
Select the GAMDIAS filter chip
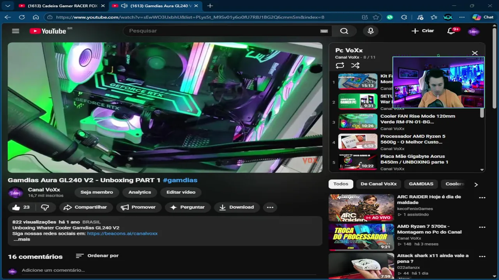tap(421, 184)
